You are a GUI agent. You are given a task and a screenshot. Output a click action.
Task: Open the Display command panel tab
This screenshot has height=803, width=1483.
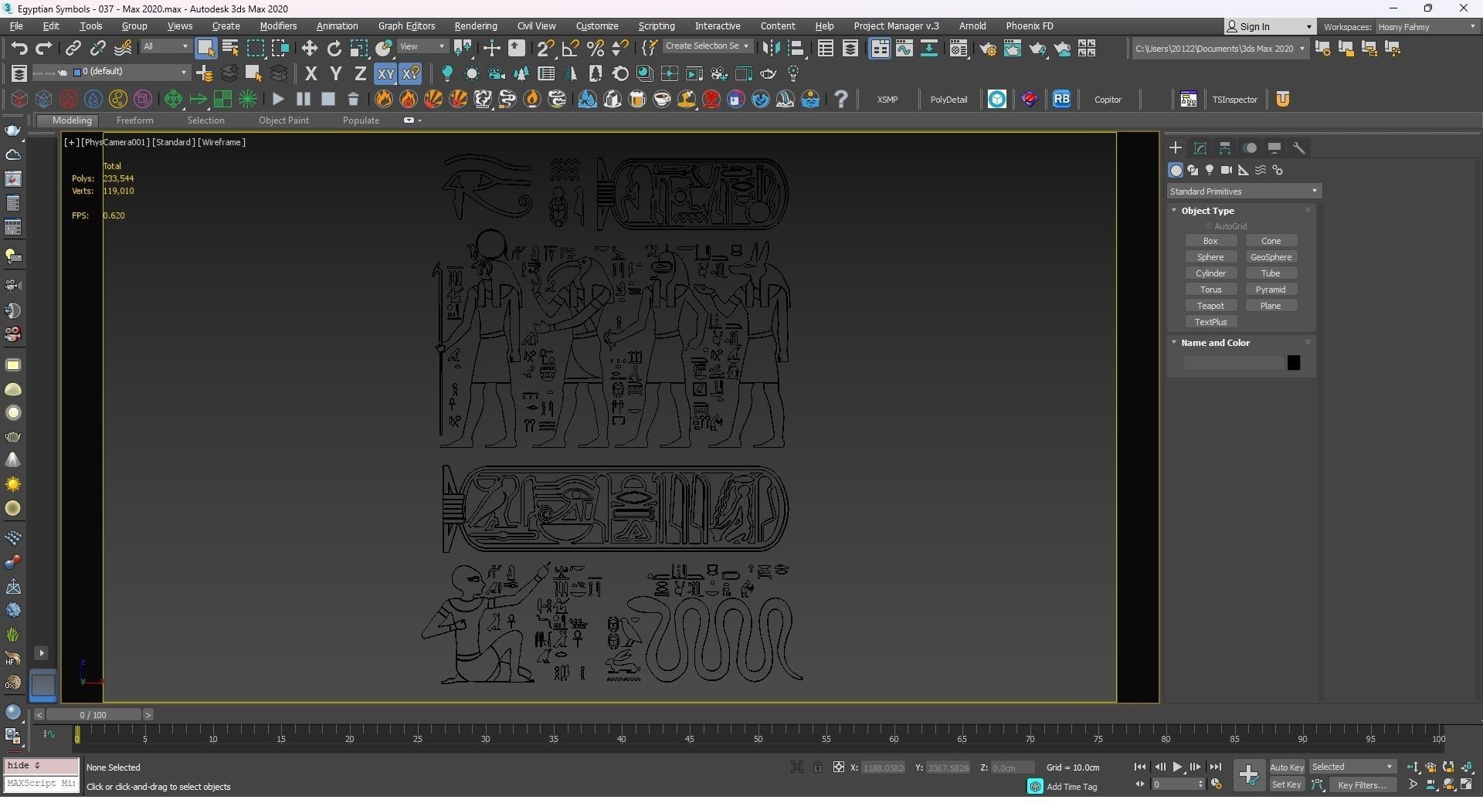(x=1274, y=148)
